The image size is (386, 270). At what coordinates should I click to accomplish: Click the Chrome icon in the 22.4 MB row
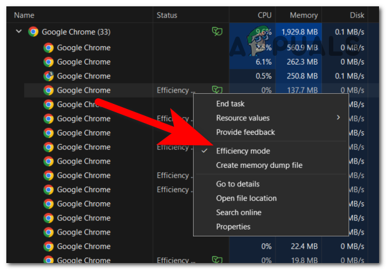pyautogui.click(x=48, y=247)
